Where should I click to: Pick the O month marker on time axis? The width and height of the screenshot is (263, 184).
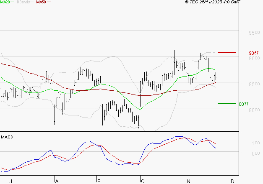pos(142,181)
